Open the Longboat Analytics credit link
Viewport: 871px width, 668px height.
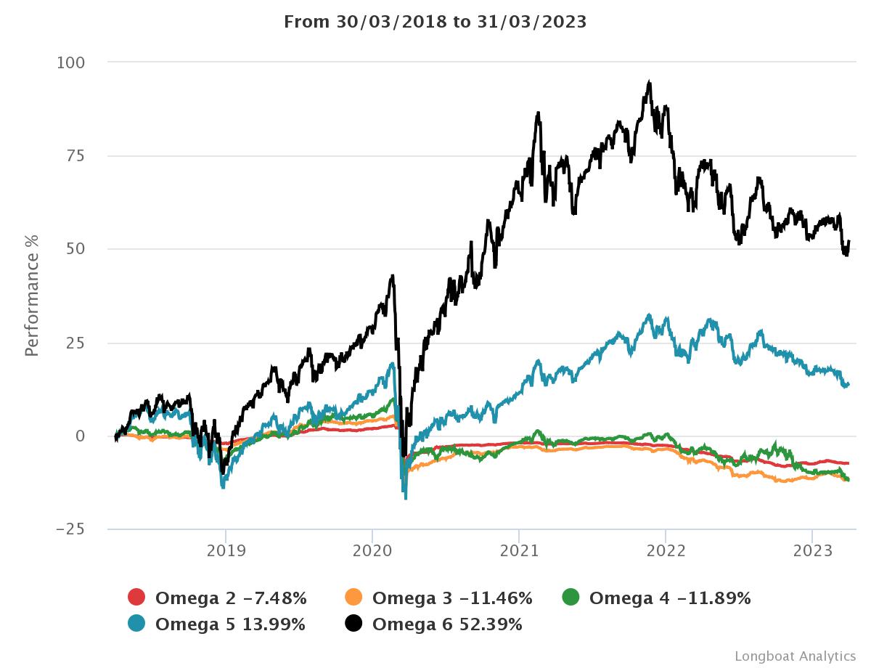(795, 656)
